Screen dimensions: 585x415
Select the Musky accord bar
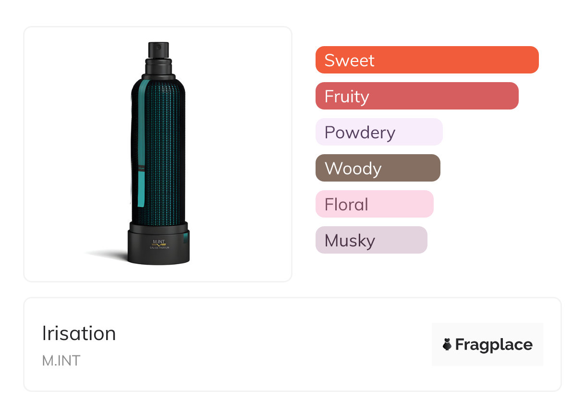tap(371, 240)
